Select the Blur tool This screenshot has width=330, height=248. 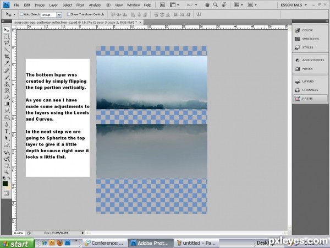tap(7, 110)
